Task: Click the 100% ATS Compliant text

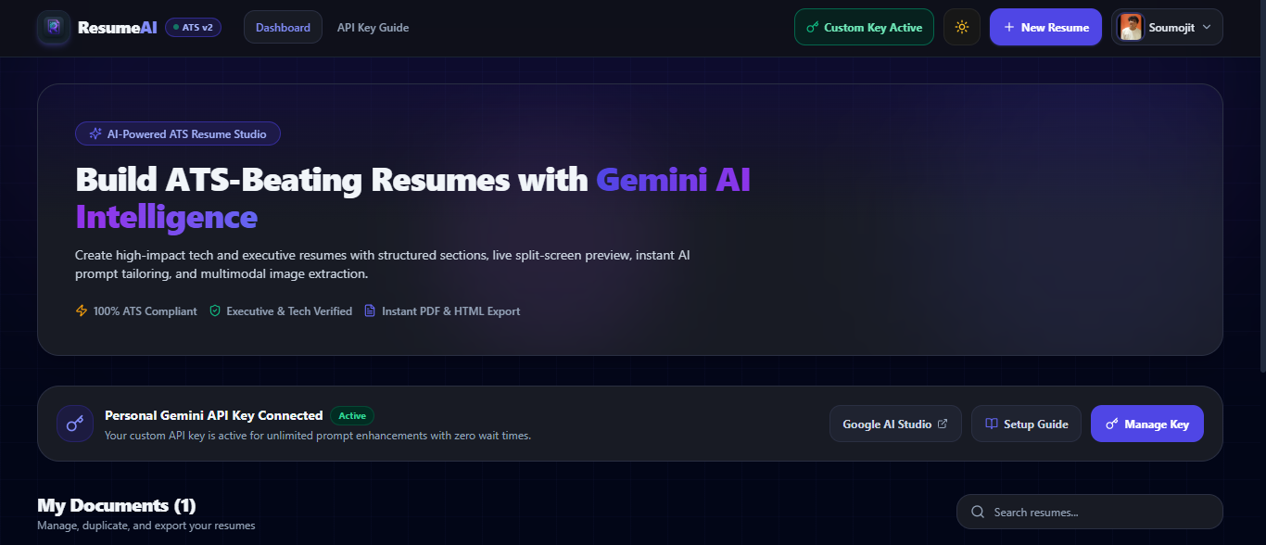Action: pos(146,311)
